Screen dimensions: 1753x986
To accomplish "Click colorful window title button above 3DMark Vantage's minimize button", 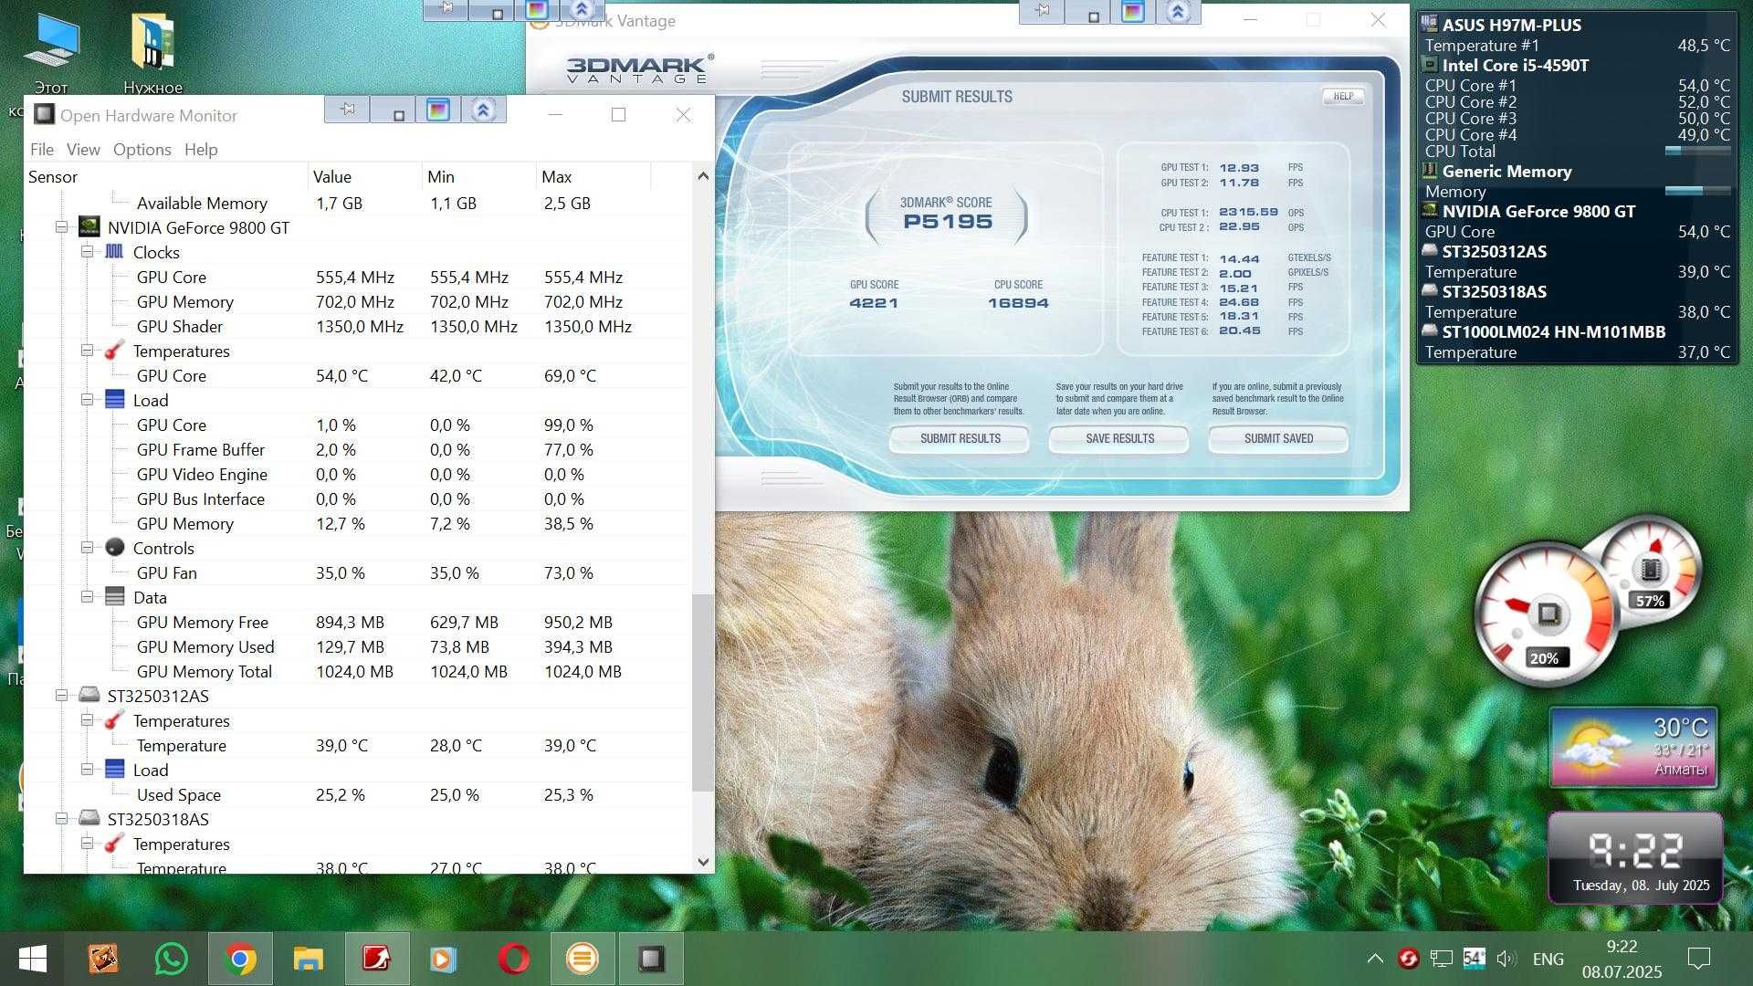I will click(x=1133, y=11).
